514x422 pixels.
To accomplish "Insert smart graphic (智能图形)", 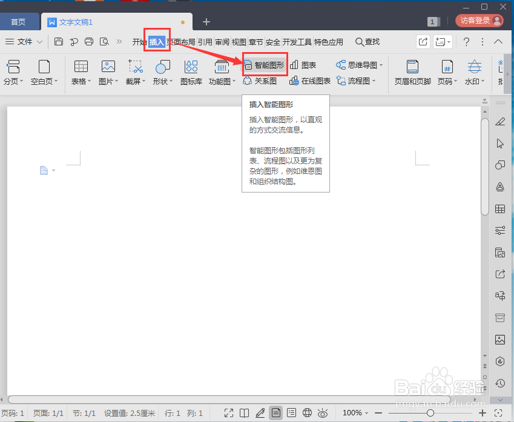I will point(264,65).
